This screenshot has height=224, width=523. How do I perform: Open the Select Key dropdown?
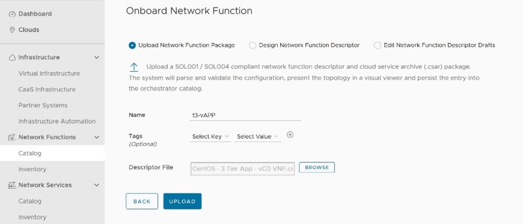pyautogui.click(x=210, y=136)
